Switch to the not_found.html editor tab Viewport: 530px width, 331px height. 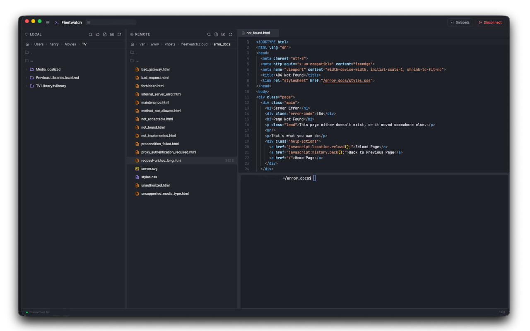(258, 33)
